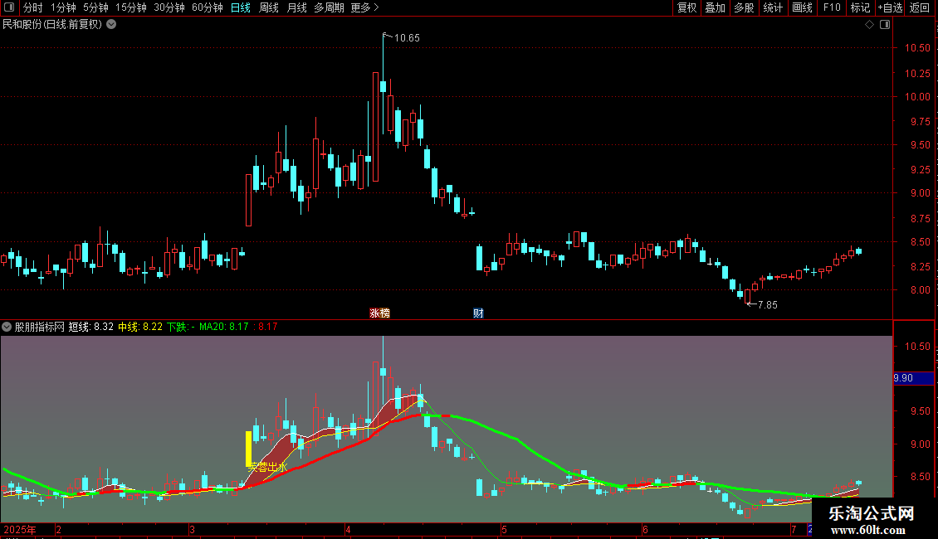Toggle the left sidebar panel icon
The height and width of the screenshot is (539, 938).
(9, 7)
